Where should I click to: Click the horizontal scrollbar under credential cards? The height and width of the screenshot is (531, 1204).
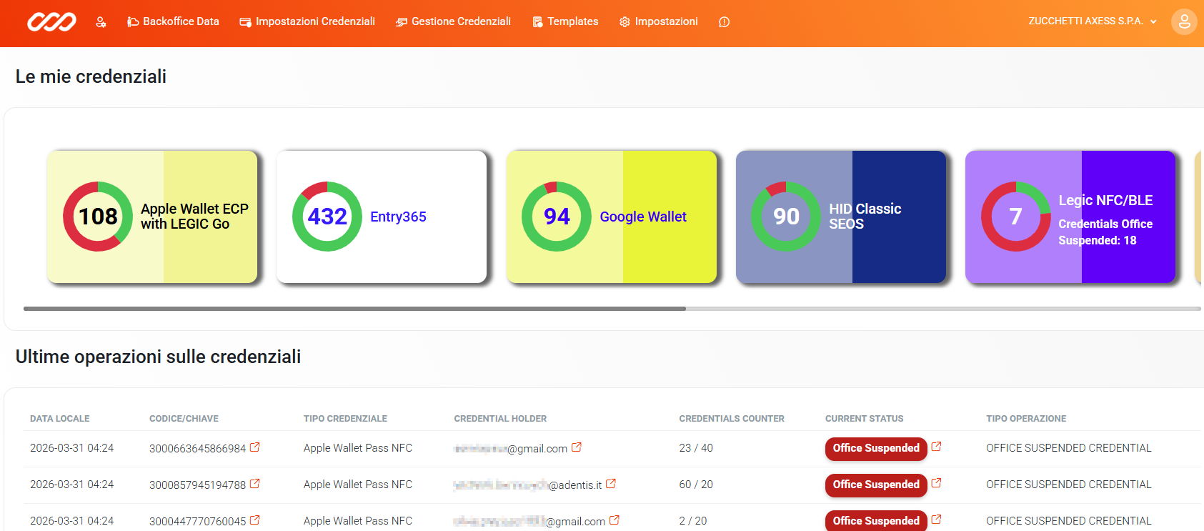(x=354, y=309)
